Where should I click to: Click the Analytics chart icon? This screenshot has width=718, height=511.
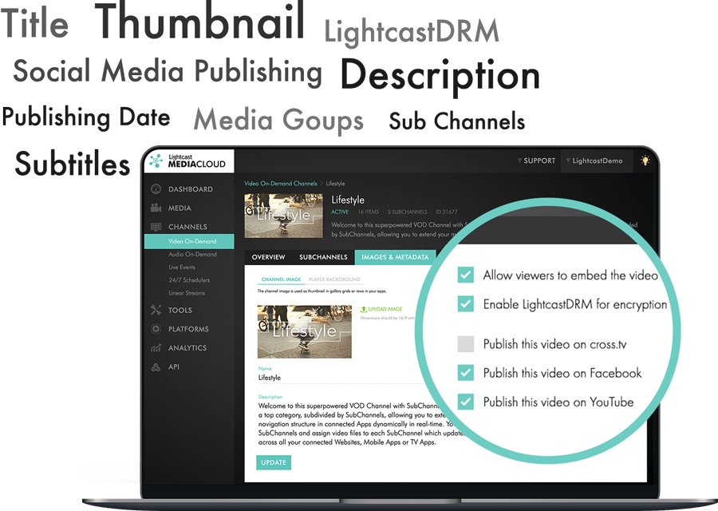(x=156, y=348)
